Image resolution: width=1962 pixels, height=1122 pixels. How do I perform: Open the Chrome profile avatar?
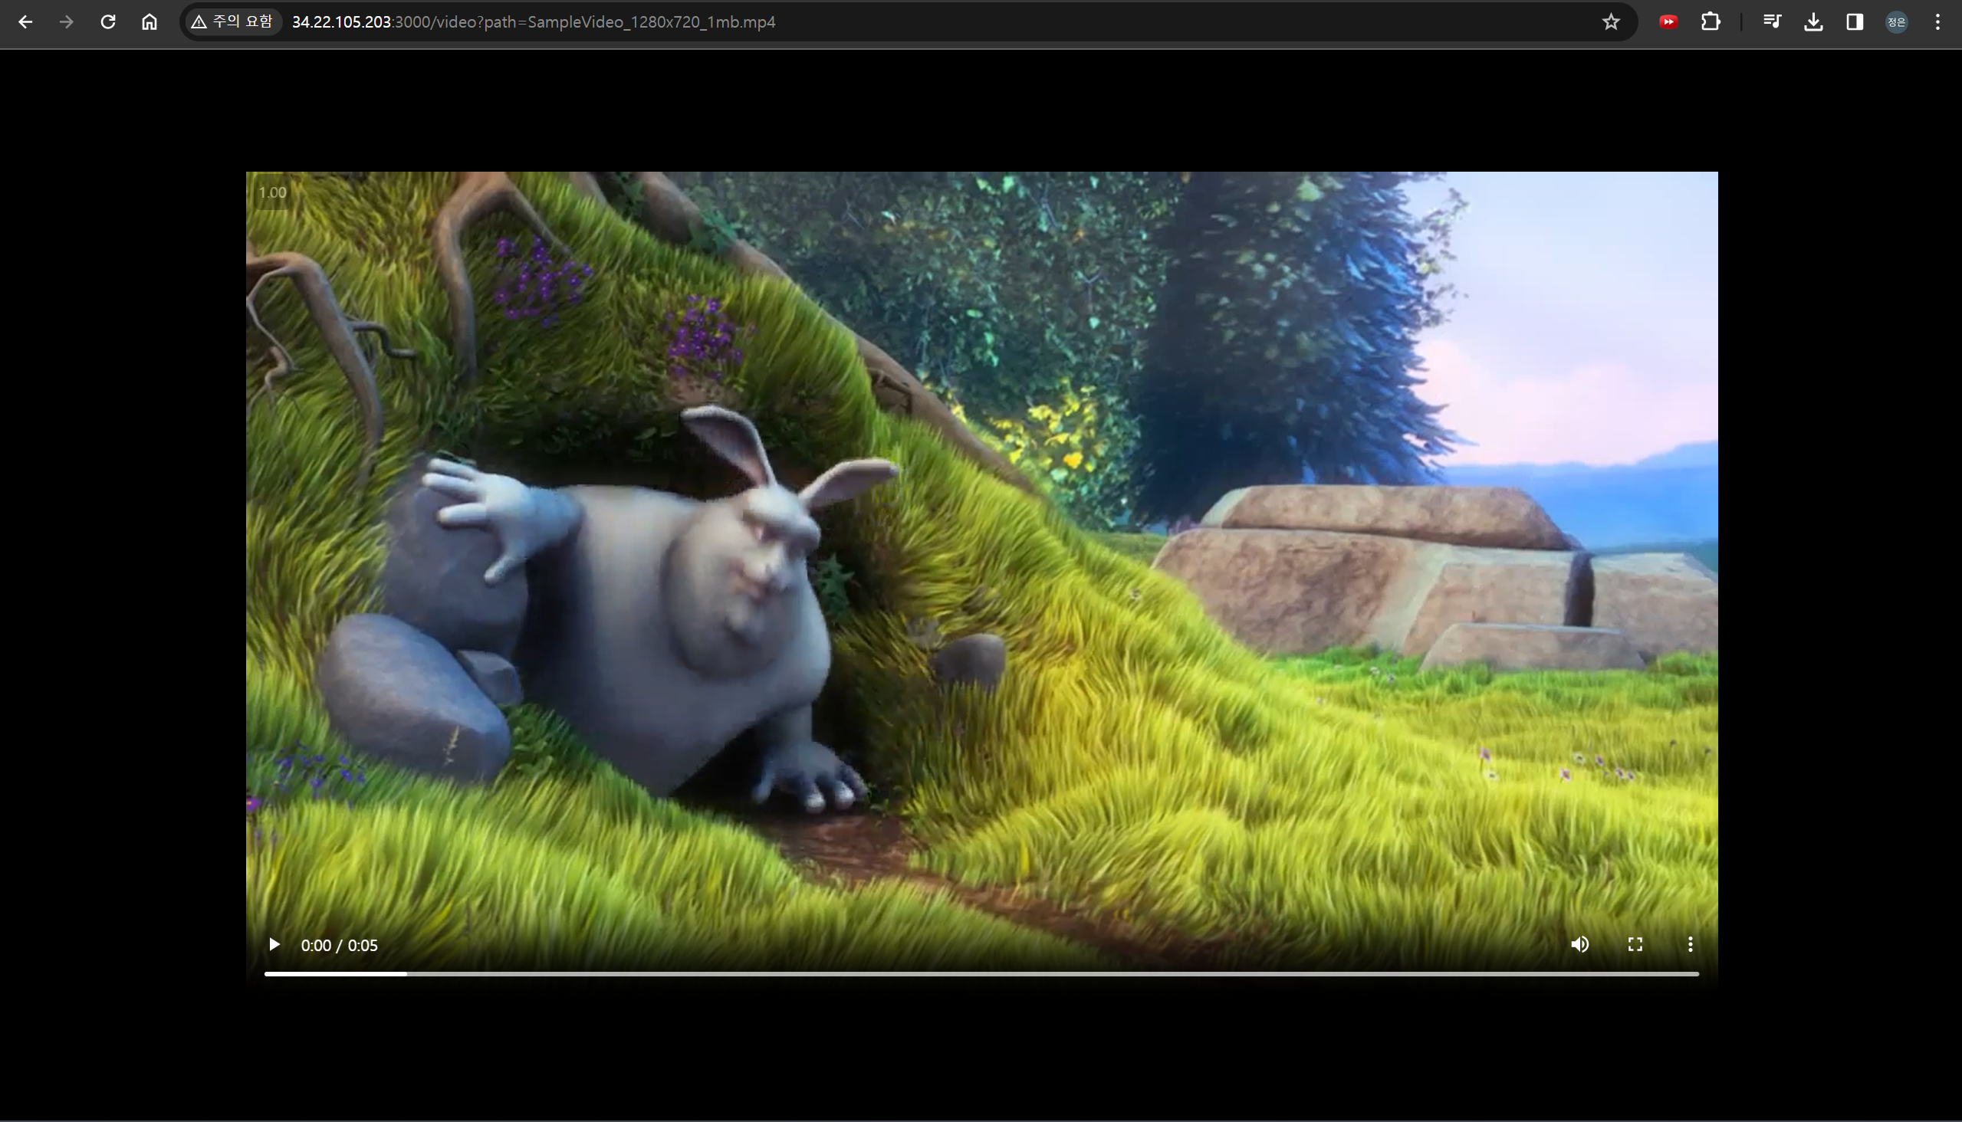1897,22
